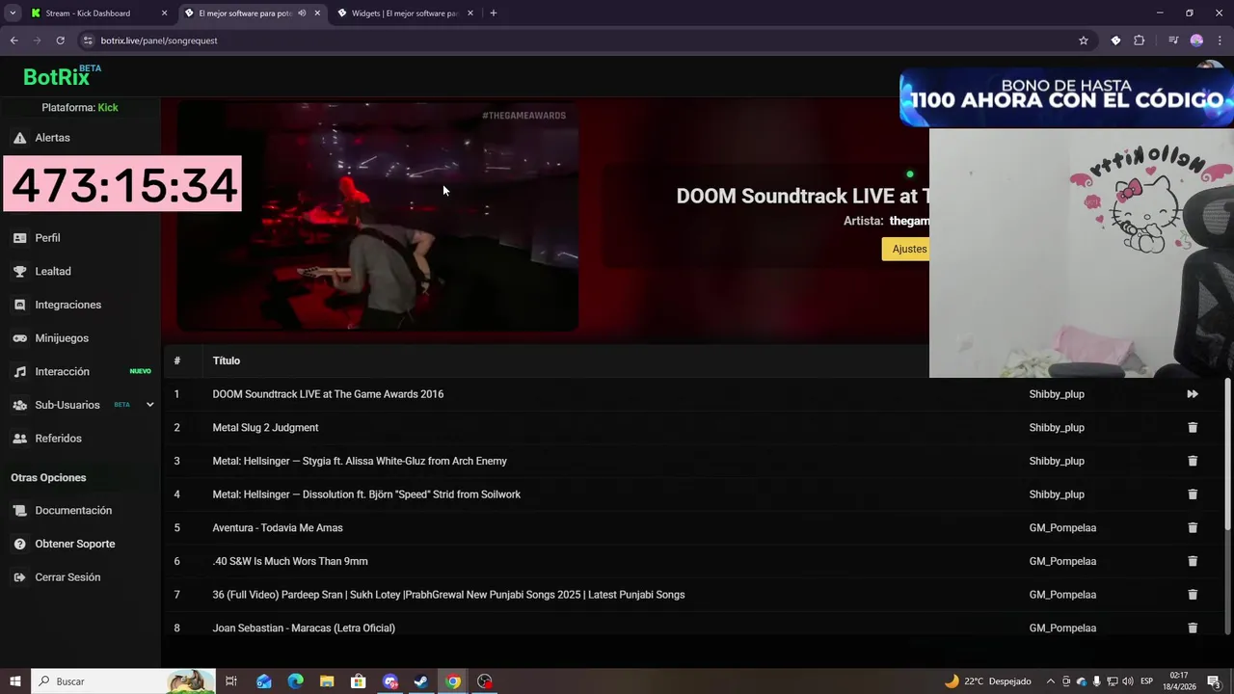Trash the Aventura - Todavia Me Amas entry

coord(1193,527)
